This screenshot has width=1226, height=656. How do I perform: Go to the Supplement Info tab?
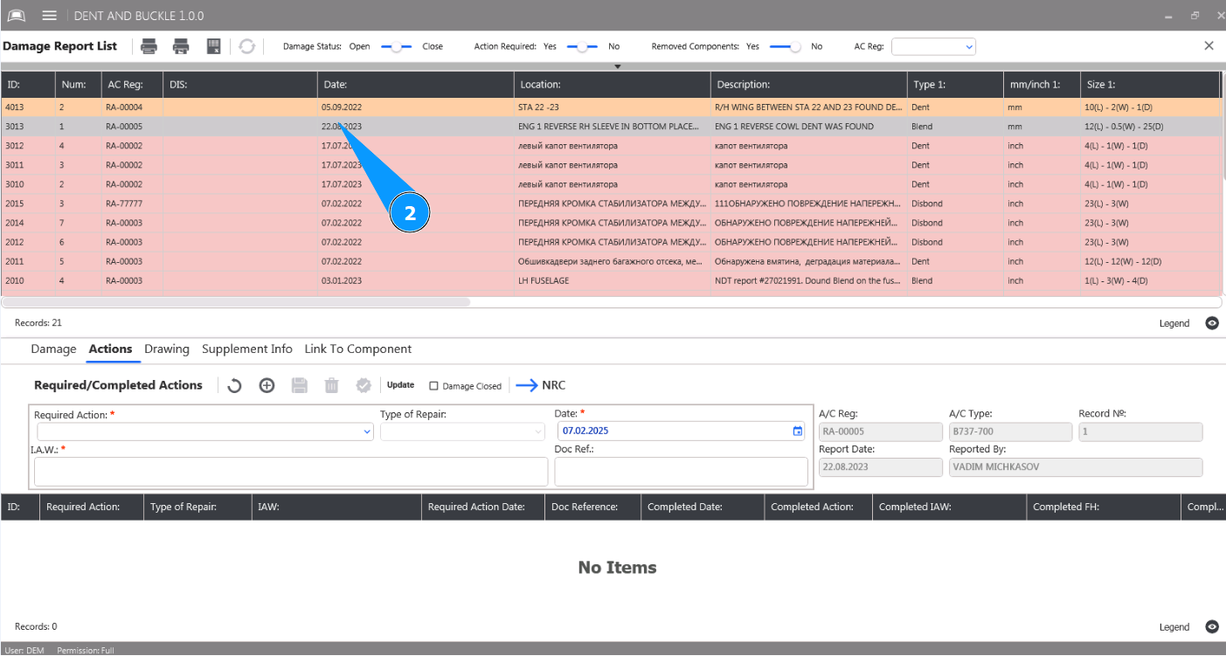(247, 349)
